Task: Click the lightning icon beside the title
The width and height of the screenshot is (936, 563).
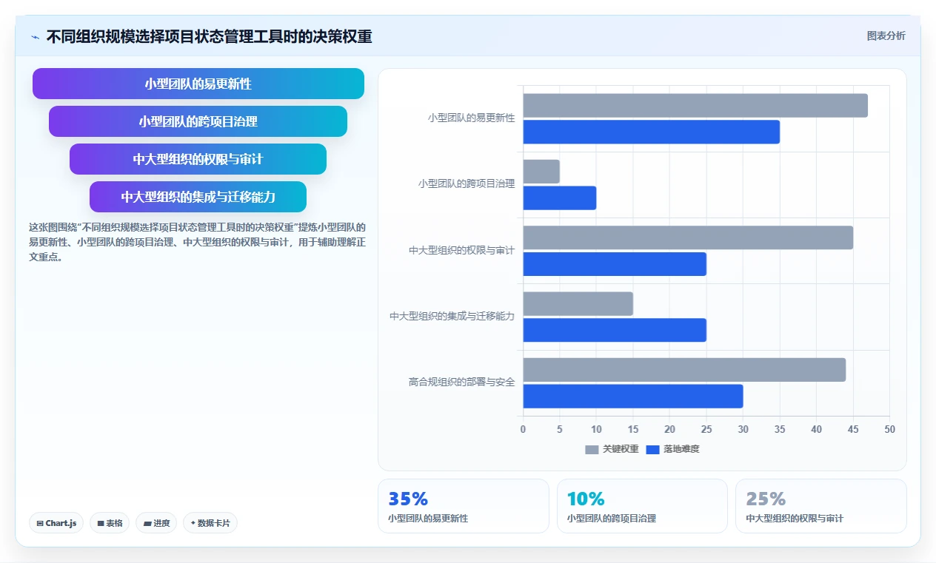Action: point(35,36)
